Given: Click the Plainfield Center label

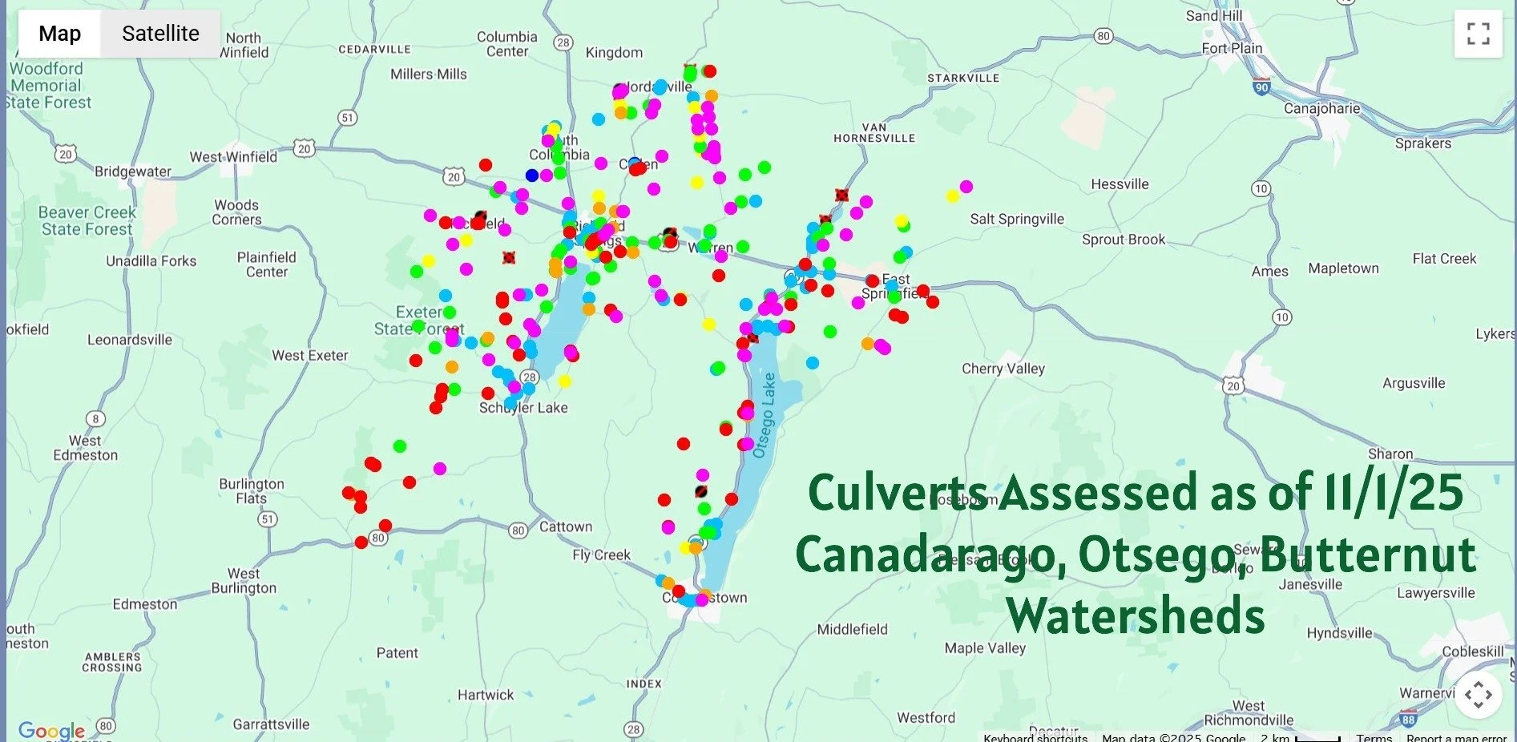Looking at the screenshot, I should click(x=267, y=264).
